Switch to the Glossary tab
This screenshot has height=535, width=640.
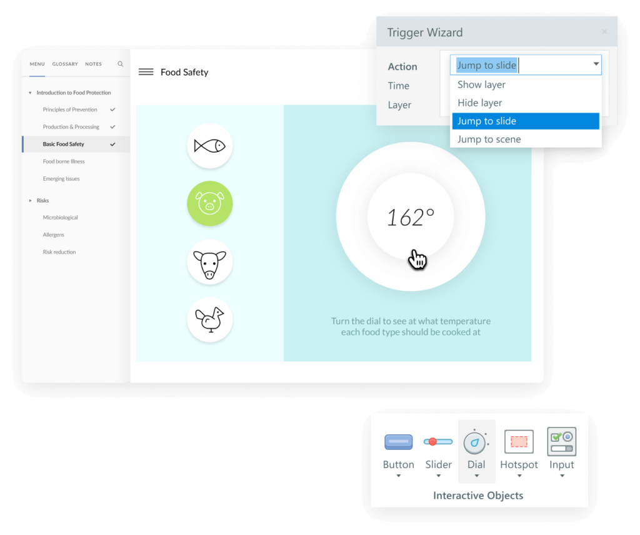[65, 64]
